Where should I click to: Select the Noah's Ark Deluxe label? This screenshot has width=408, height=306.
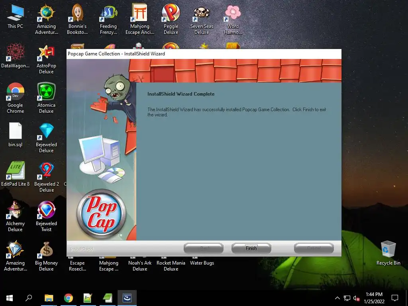(x=140, y=266)
